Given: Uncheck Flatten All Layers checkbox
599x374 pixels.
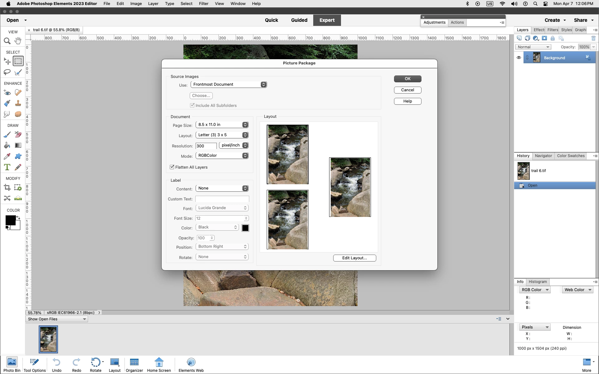Looking at the screenshot, I should point(172,167).
